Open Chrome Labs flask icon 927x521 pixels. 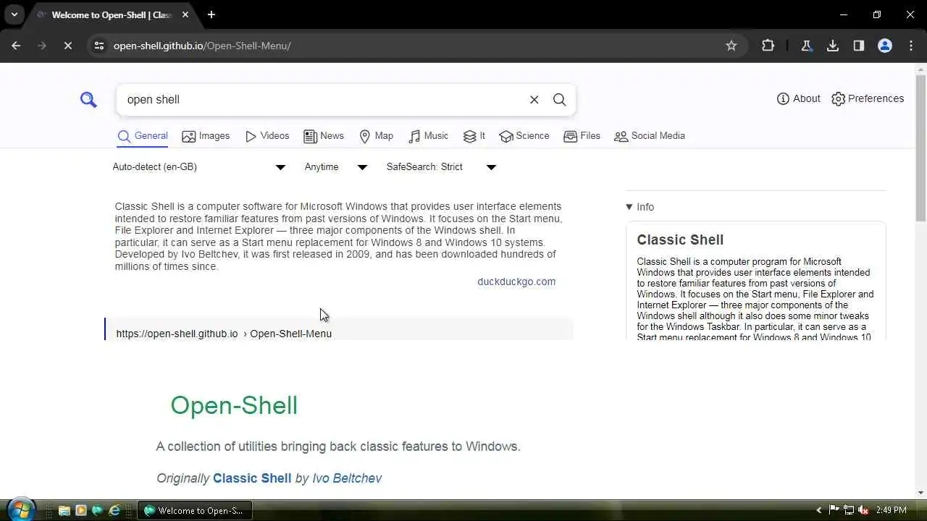pos(806,46)
